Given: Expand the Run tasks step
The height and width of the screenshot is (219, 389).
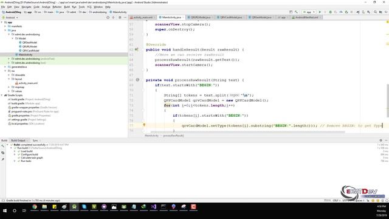Looking at the screenshot, I should pos(15,161).
